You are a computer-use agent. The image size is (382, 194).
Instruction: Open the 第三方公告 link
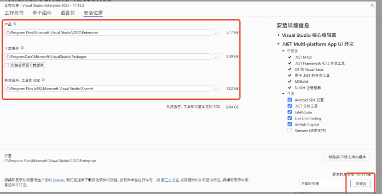(170, 180)
